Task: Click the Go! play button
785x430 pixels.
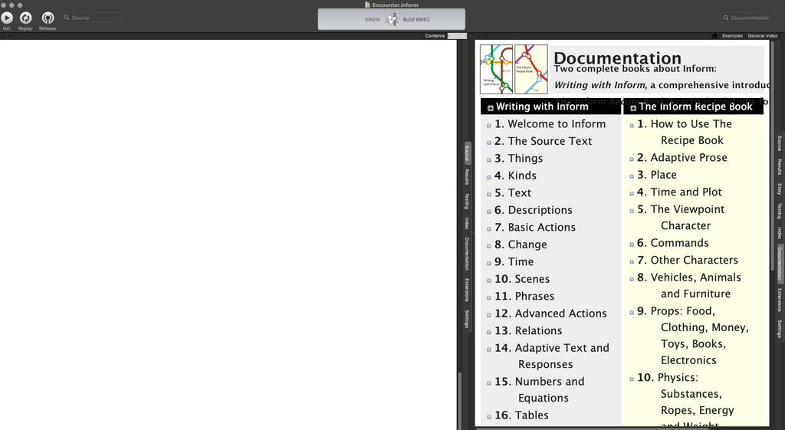Action: point(7,18)
